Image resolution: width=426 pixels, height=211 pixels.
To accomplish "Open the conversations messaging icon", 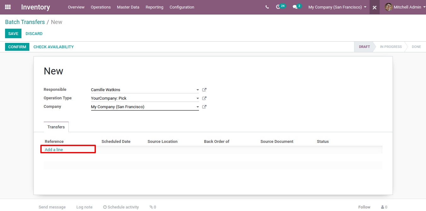I will [x=295, y=7].
